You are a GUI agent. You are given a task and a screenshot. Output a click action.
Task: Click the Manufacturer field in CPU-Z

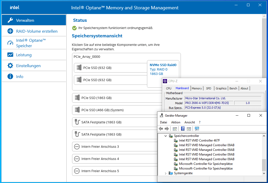click(223, 98)
